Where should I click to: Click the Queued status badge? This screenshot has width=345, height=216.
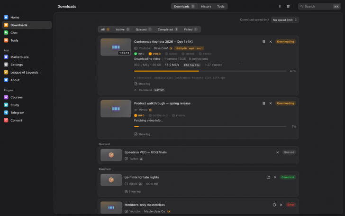[289, 152]
